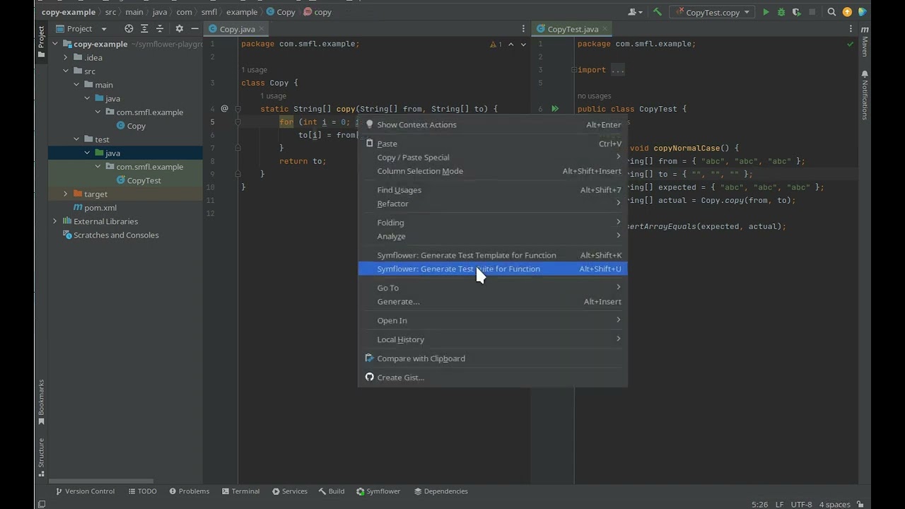Click the Stop square icon in toolbar
The height and width of the screenshot is (509, 905).
(x=812, y=12)
